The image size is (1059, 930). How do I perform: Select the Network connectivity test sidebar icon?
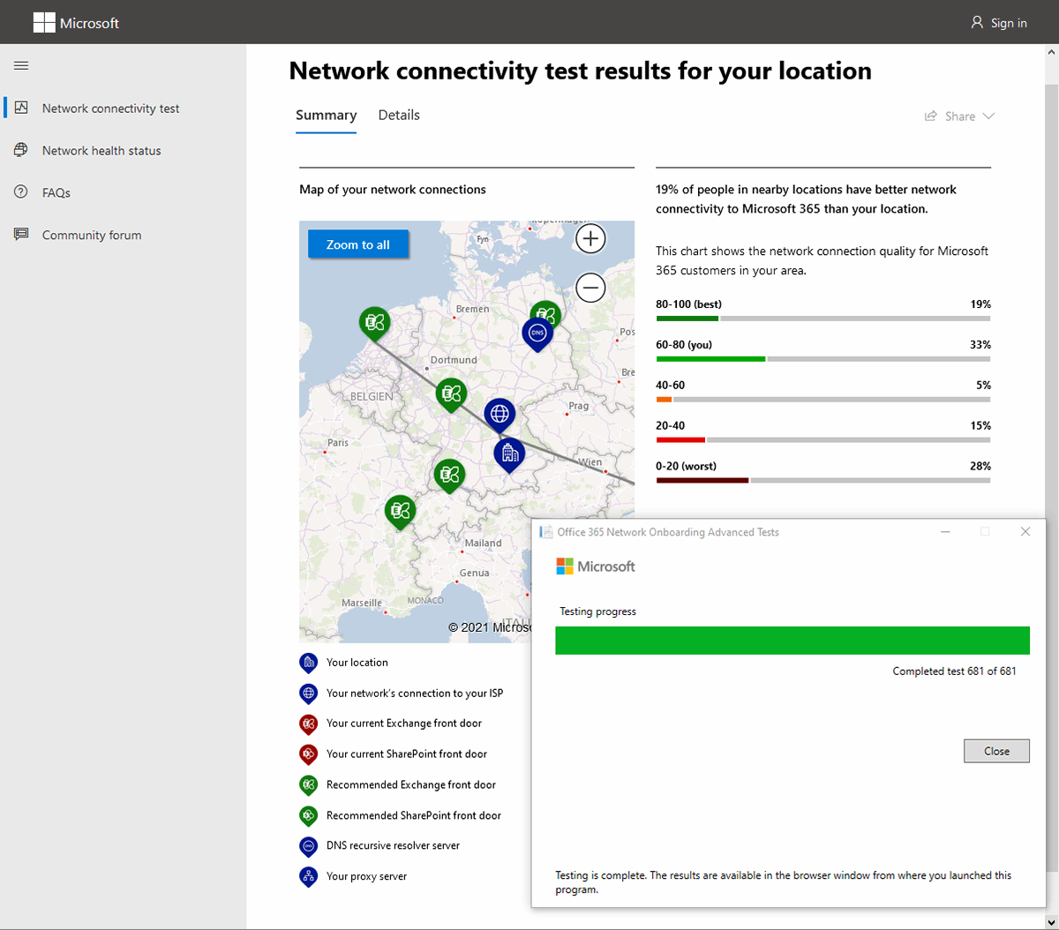pyautogui.click(x=21, y=107)
